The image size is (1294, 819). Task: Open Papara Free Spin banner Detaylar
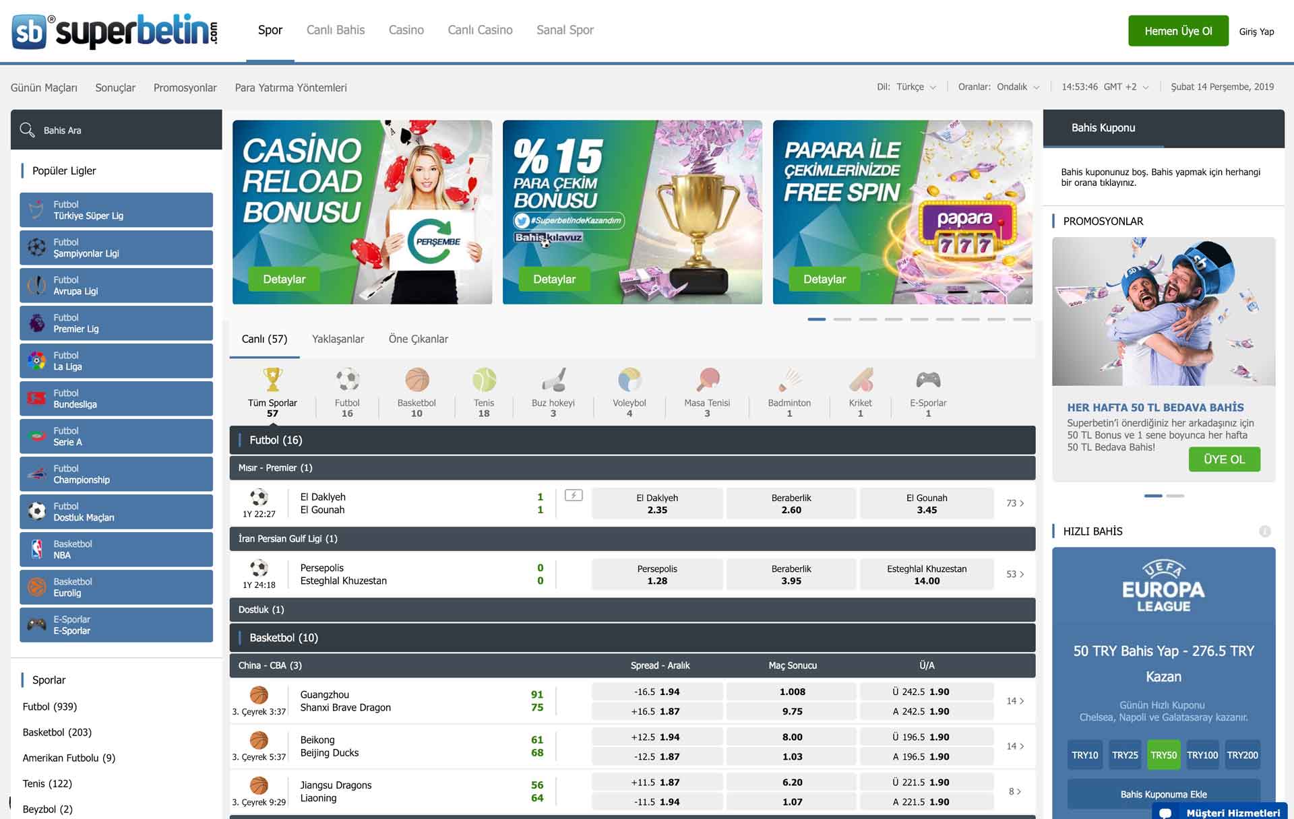point(824,280)
